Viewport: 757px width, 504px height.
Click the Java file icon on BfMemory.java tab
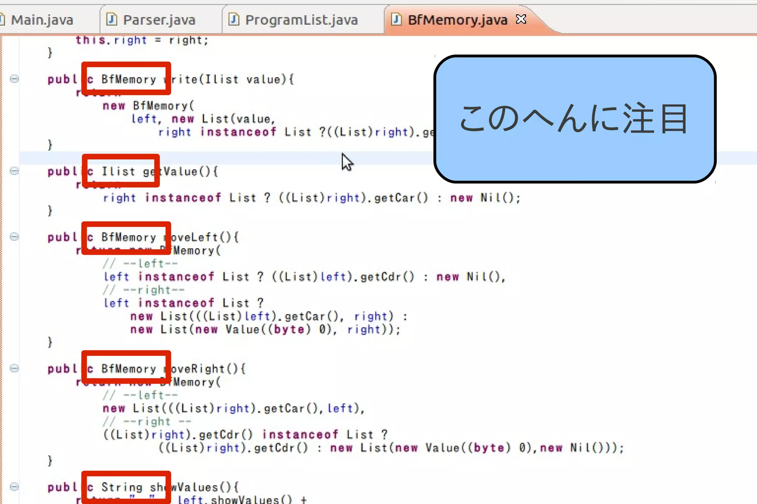[396, 19]
